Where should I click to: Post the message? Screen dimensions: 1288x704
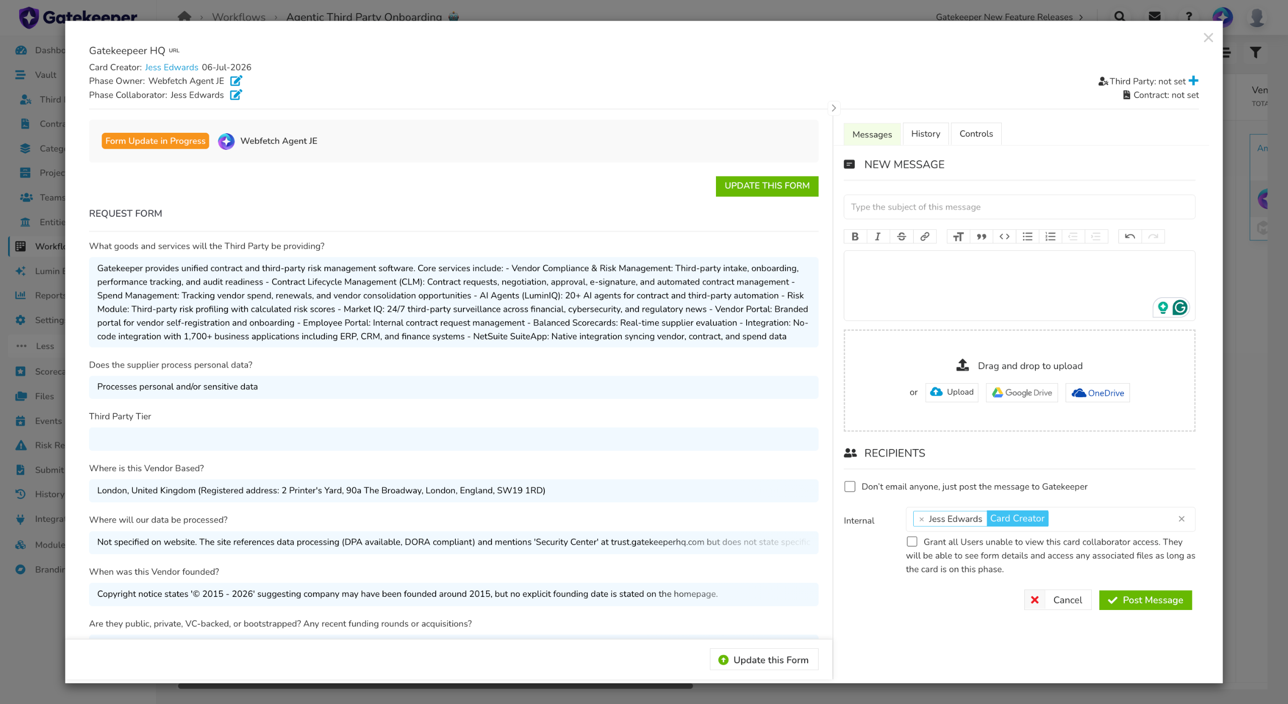[1145, 600]
